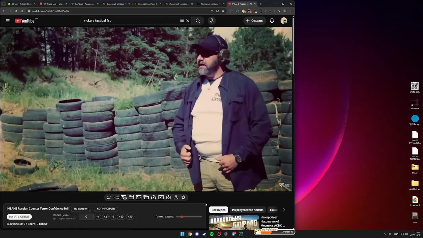Click the clapperboard icon under video
423x238 pixels.
click(131, 197)
